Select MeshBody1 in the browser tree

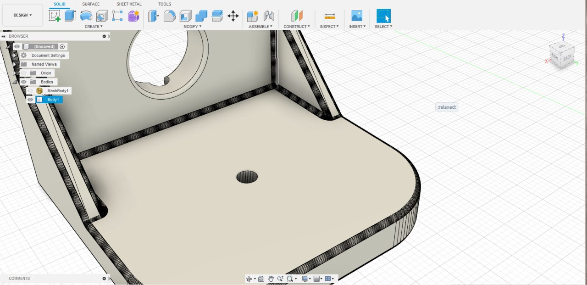click(x=58, y=91)
